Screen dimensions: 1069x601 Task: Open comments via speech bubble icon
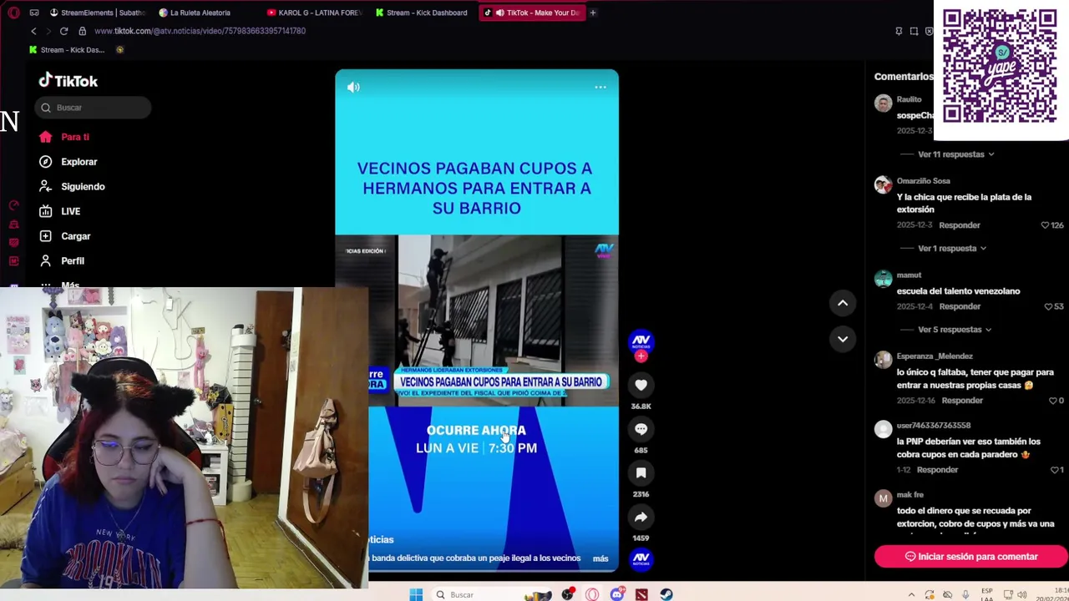point(641,429)
